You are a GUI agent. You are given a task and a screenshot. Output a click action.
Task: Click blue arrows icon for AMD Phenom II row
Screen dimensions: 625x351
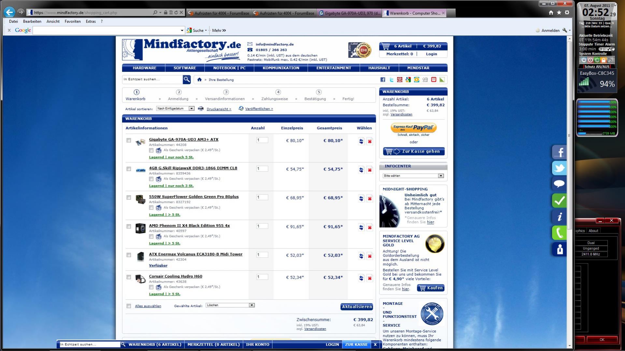(361, 227)
